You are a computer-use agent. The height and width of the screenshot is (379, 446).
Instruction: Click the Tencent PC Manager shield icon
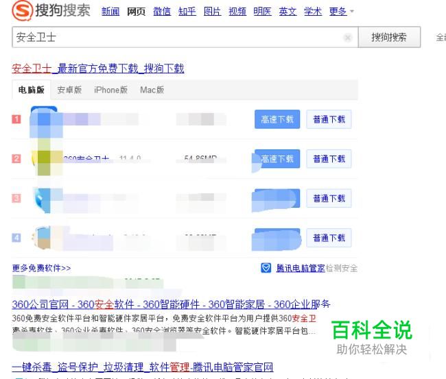[266, 267]
